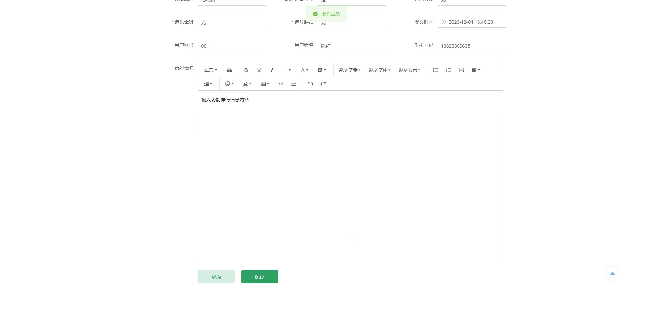Viewport: 651px width, 314px height.
Task: Click inside the rich text editor area
Action: (x=350, y=176)
